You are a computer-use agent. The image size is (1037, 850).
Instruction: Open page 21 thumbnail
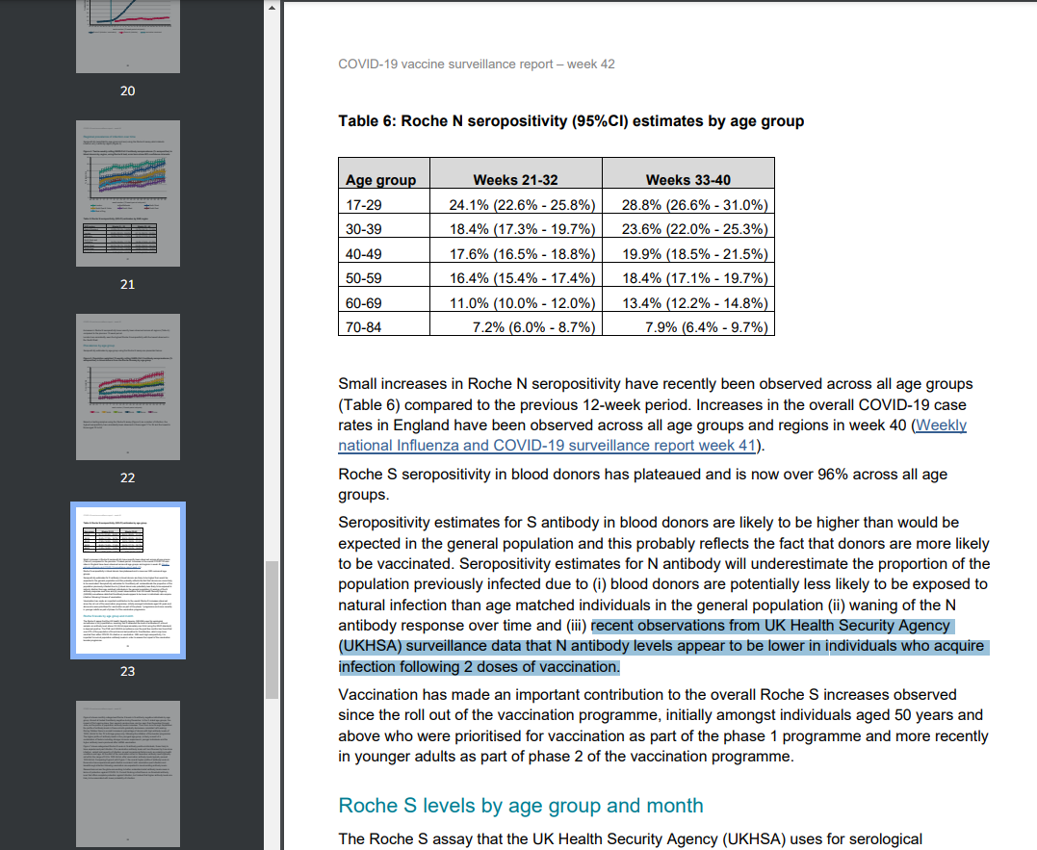128,193
